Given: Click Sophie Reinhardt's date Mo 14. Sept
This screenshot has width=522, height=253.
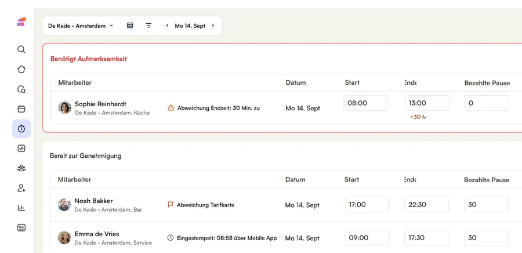Looking at the screenshot, I should tap(303, 108).
